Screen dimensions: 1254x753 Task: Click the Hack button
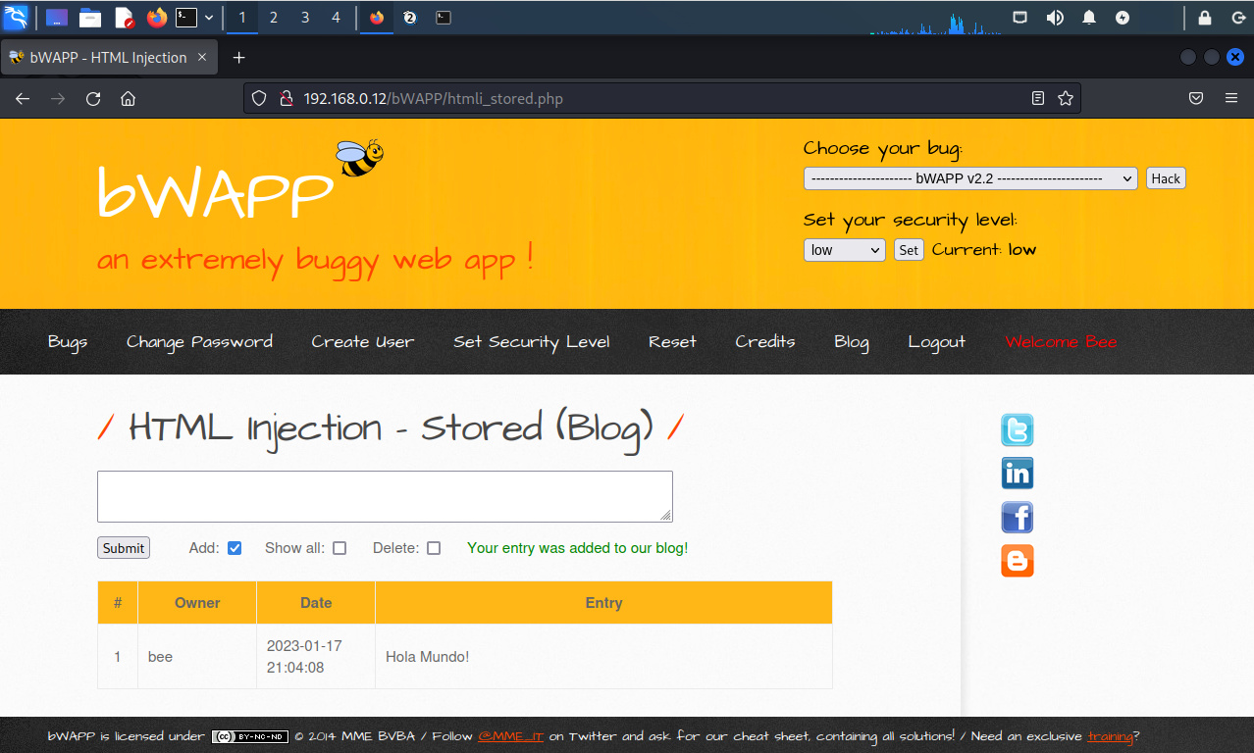tap(1166, 178)
